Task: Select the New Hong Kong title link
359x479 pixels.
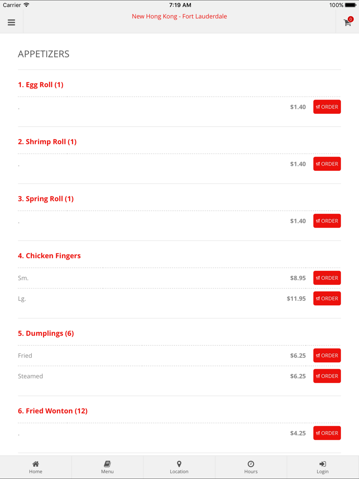Action: click(x=179, y=16)
